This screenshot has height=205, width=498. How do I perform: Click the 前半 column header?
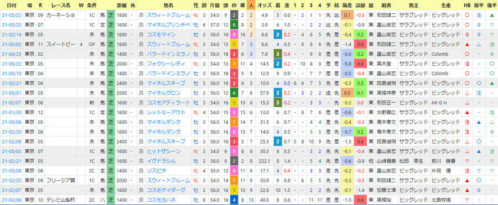click(479, 6)
